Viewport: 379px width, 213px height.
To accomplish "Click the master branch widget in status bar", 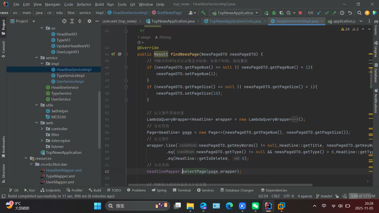I will point(326,196).
